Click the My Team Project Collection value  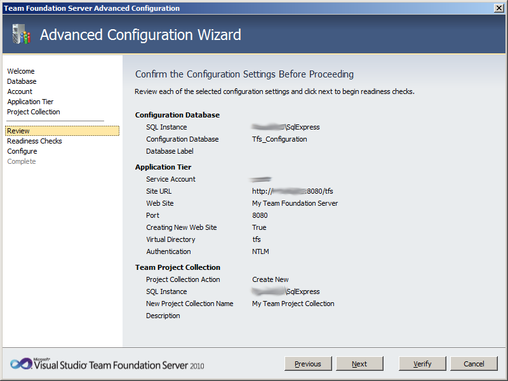(x=293, y=304)
